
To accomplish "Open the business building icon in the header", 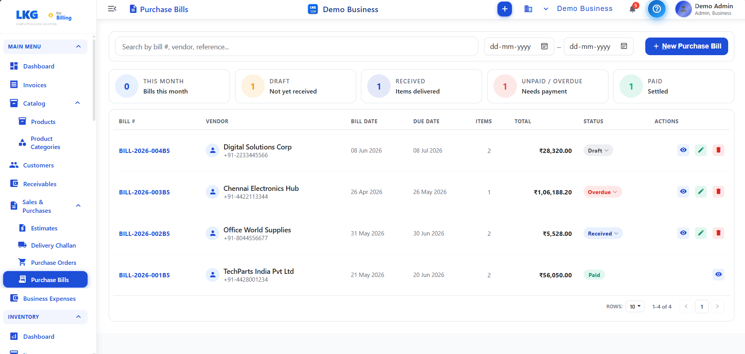I will (528, 9).
